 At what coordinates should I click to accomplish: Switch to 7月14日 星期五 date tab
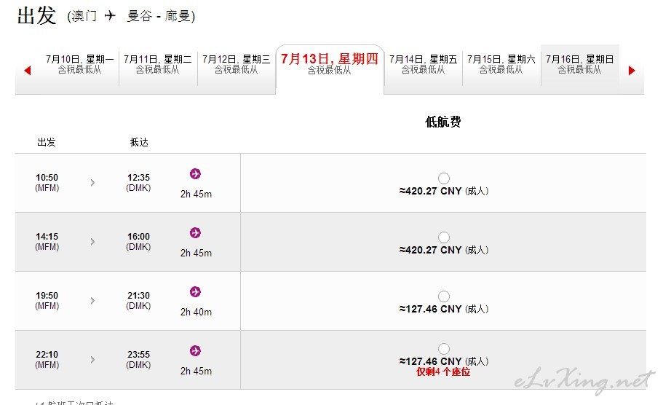(x=423, y=64)
